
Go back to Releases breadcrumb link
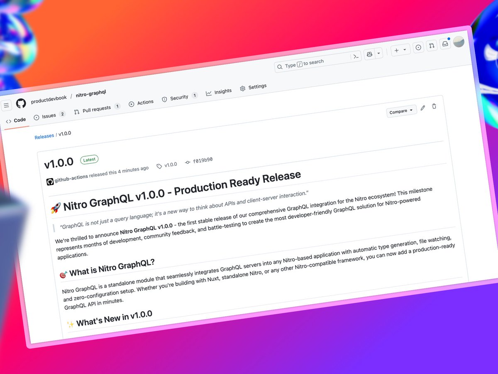click(44, 136)
